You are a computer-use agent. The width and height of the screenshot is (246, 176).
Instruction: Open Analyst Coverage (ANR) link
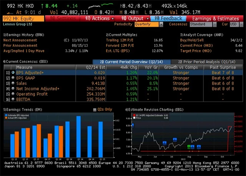[x=201, y=35]
